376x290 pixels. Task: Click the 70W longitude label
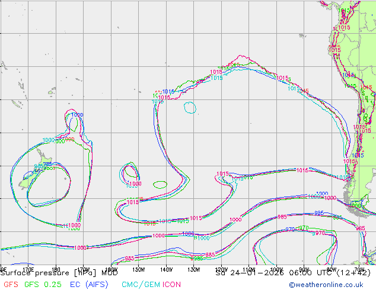[x=359, y=269]
